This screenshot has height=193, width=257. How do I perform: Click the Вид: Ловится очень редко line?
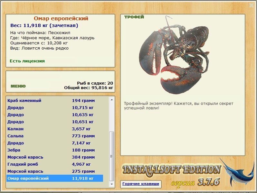point(39,48)
